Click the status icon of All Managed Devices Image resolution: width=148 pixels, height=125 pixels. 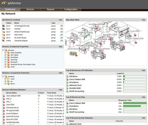click(x=4, y=26)
